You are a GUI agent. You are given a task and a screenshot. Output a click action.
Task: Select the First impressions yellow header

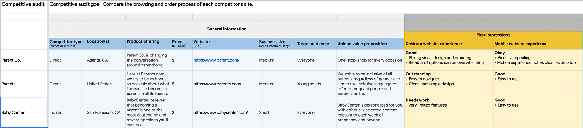pos(493,35)
